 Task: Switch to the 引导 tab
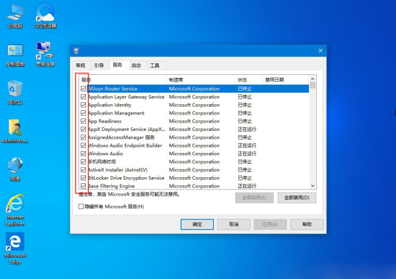(x=99, y=65)
